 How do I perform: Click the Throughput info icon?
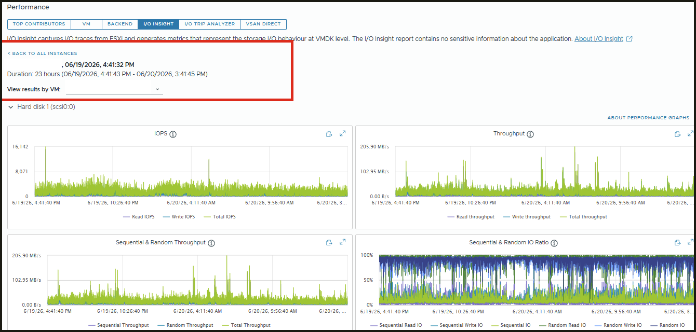tap(530, 134)
